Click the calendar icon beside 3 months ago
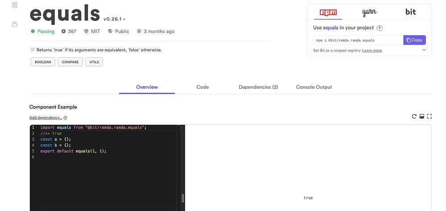The image size is (446, 211). pos(139,31)
